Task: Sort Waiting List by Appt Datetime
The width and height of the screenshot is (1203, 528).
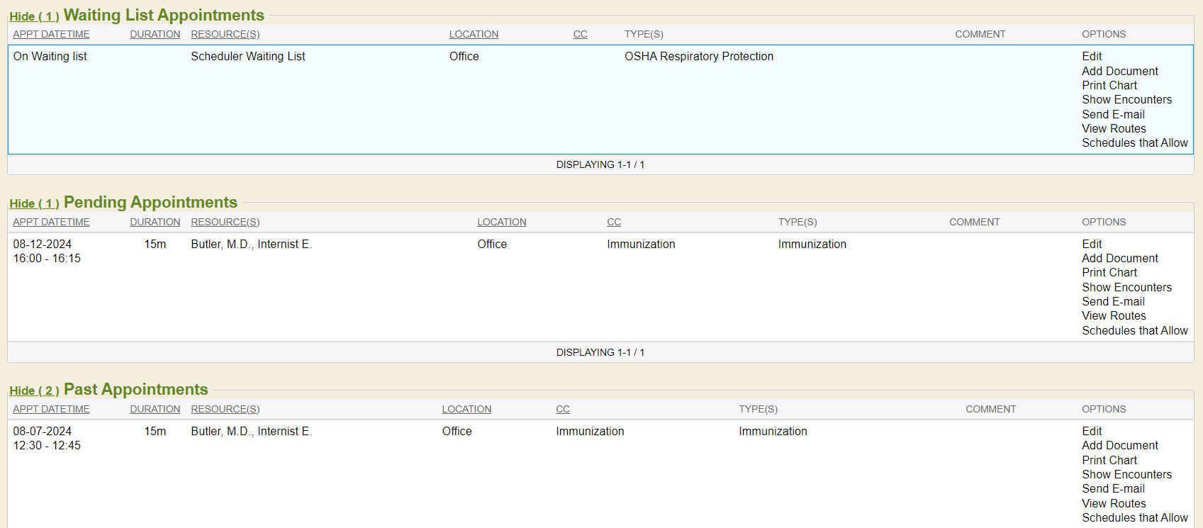Action: (x=51, y=34)
